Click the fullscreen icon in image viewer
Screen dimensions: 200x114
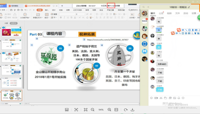point(85,110)
